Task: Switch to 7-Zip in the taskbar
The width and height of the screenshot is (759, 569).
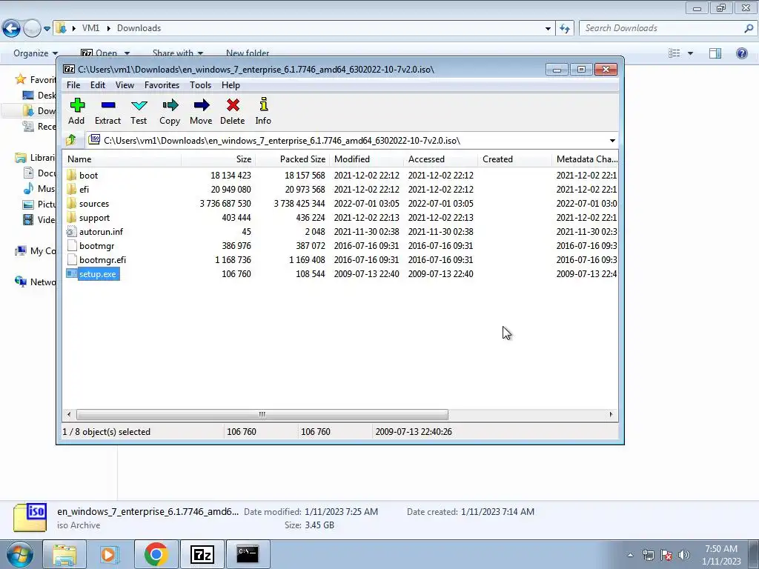Action: click(202, 554)
